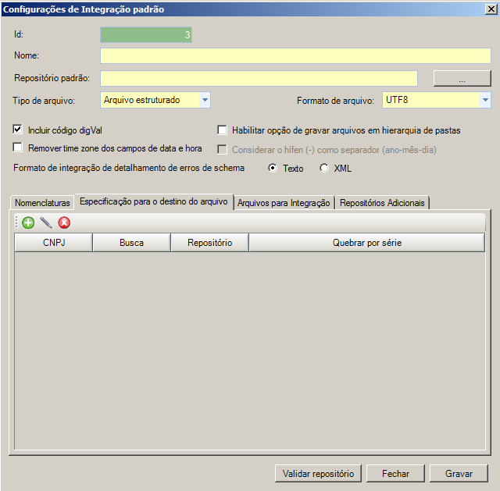Sort by the CNPJ column header
This screenshot has height=491, width=500.
pyautogui.click(x=54, y=243)
